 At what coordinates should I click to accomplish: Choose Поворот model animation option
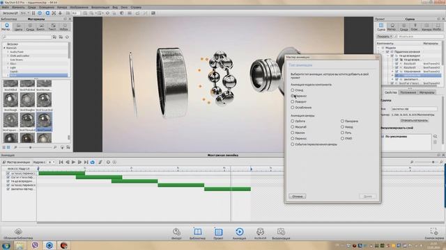pyautogui.click(x=293, y=101)
